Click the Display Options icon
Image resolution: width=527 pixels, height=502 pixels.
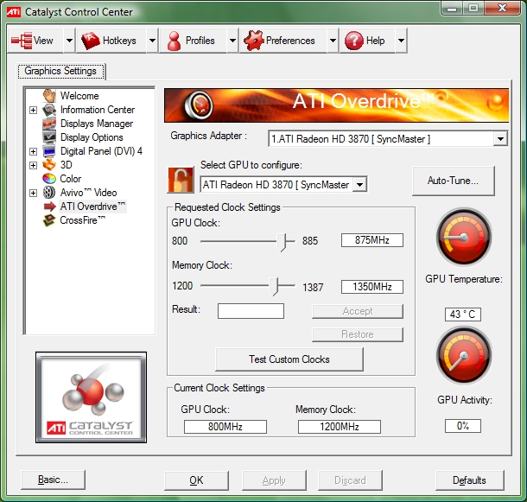pos(49,137)
